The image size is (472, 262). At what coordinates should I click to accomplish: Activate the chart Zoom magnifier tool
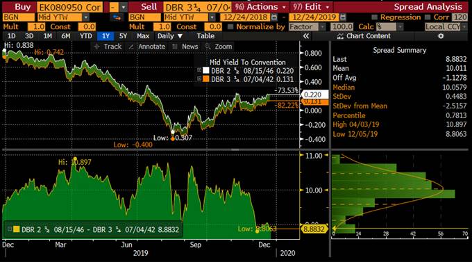coord(219,47)
